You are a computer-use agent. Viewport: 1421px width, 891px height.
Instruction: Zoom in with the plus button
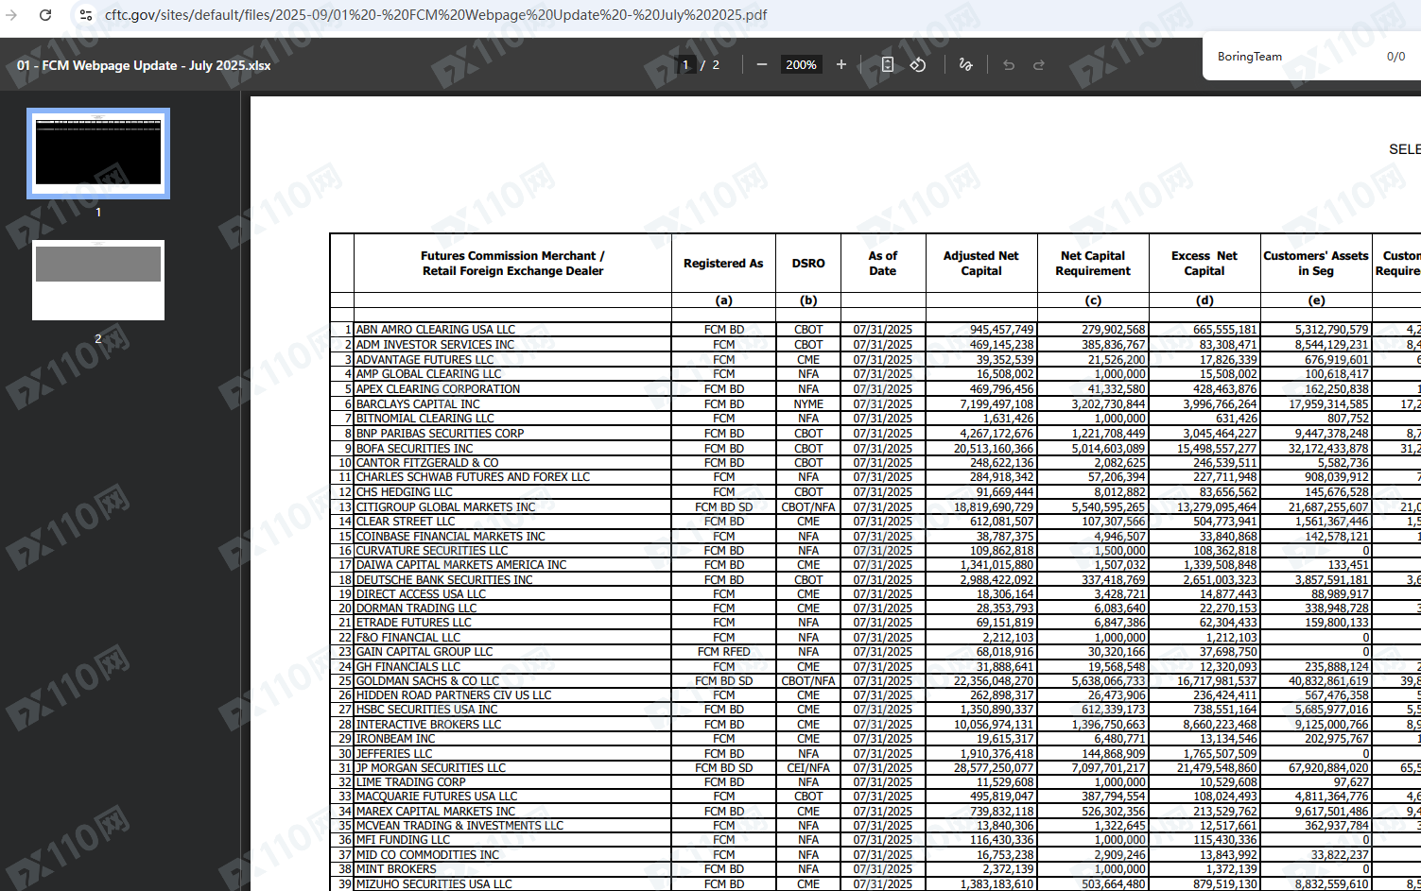pyautogui.click(x=840, y=64)
